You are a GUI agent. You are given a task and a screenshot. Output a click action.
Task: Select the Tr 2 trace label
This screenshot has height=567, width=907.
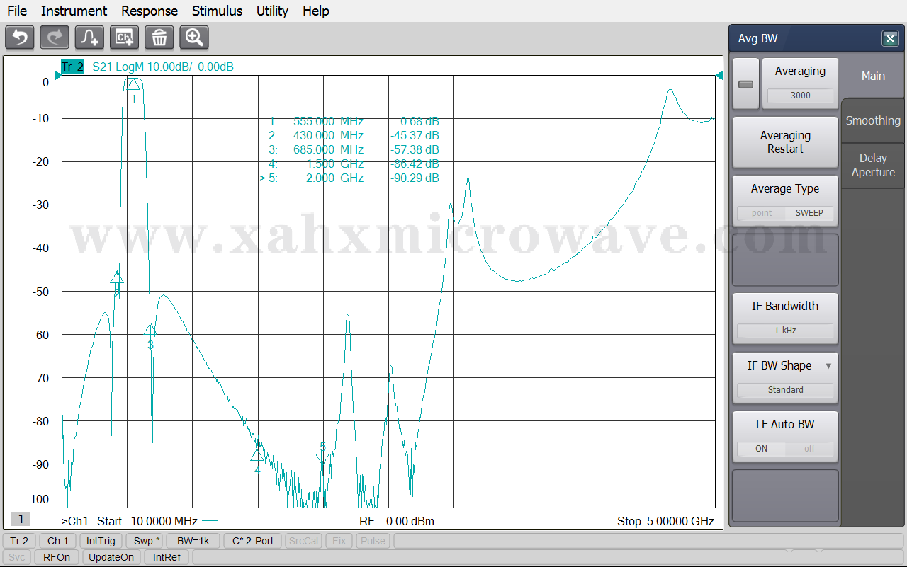[72, 67]
